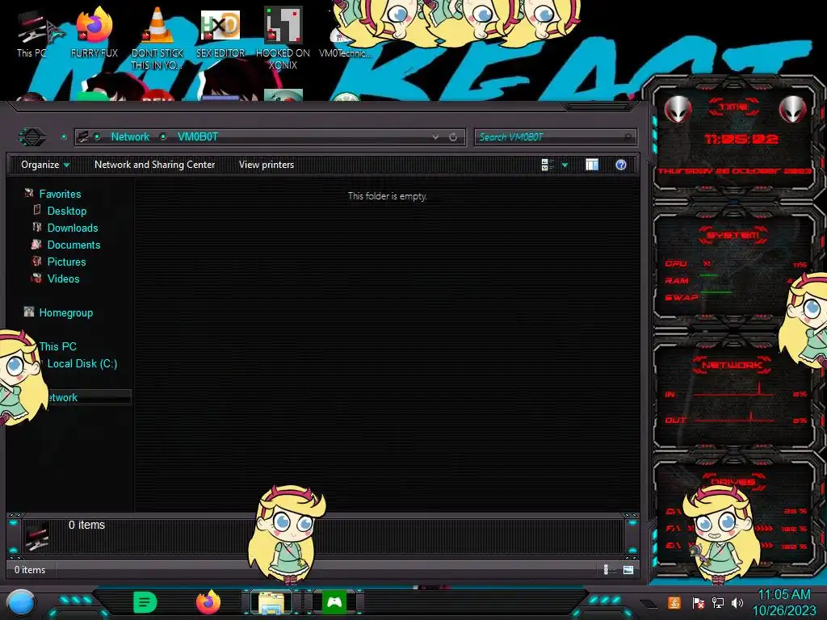Launch the FURRY FUX Firefox shortcut
827x620 pixels.
pyautogui.click(x=94, y=32)
